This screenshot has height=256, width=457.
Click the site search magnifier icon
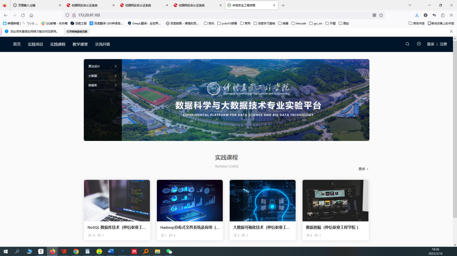coord(407,44)
